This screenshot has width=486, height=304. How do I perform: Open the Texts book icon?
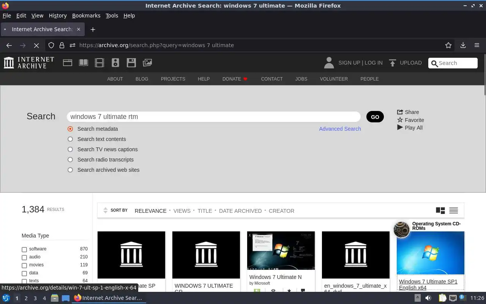84,63
